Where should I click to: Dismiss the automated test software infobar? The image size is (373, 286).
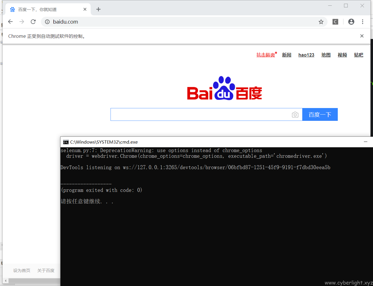coord(362,36)
